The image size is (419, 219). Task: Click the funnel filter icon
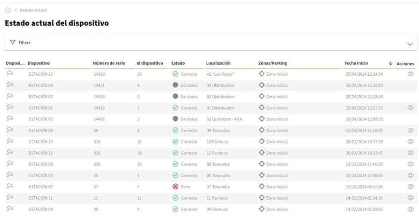(12, 43)
